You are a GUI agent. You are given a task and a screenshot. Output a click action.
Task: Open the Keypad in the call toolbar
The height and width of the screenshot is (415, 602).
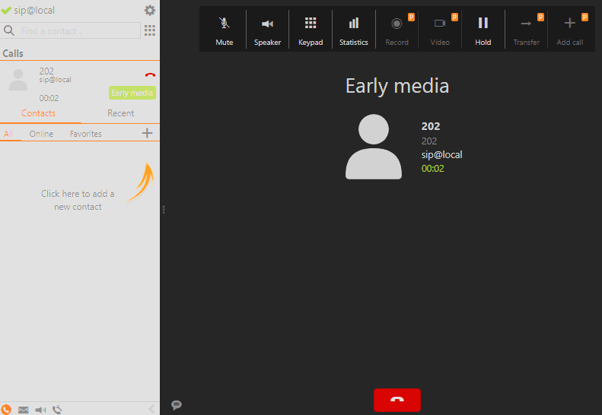(311, 30)
